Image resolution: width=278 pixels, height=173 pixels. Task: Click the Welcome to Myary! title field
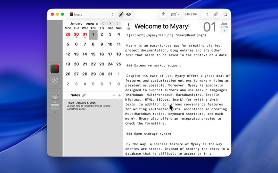coord(162,26)
